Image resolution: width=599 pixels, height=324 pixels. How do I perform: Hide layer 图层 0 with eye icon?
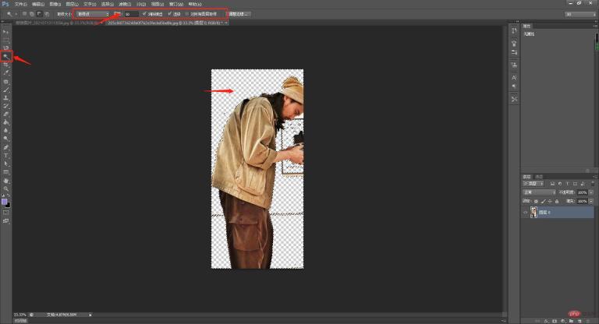(525, 212)
